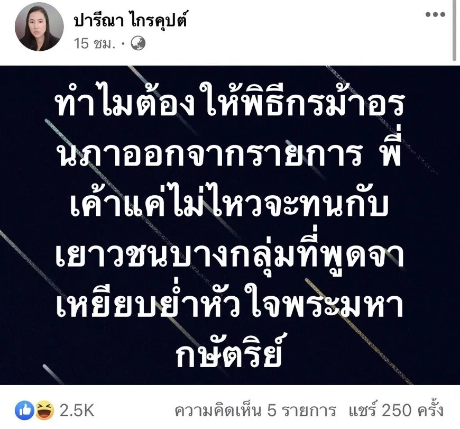
Task: Click the gold diagonal streak in post background
Action: [x=358, y=331]
